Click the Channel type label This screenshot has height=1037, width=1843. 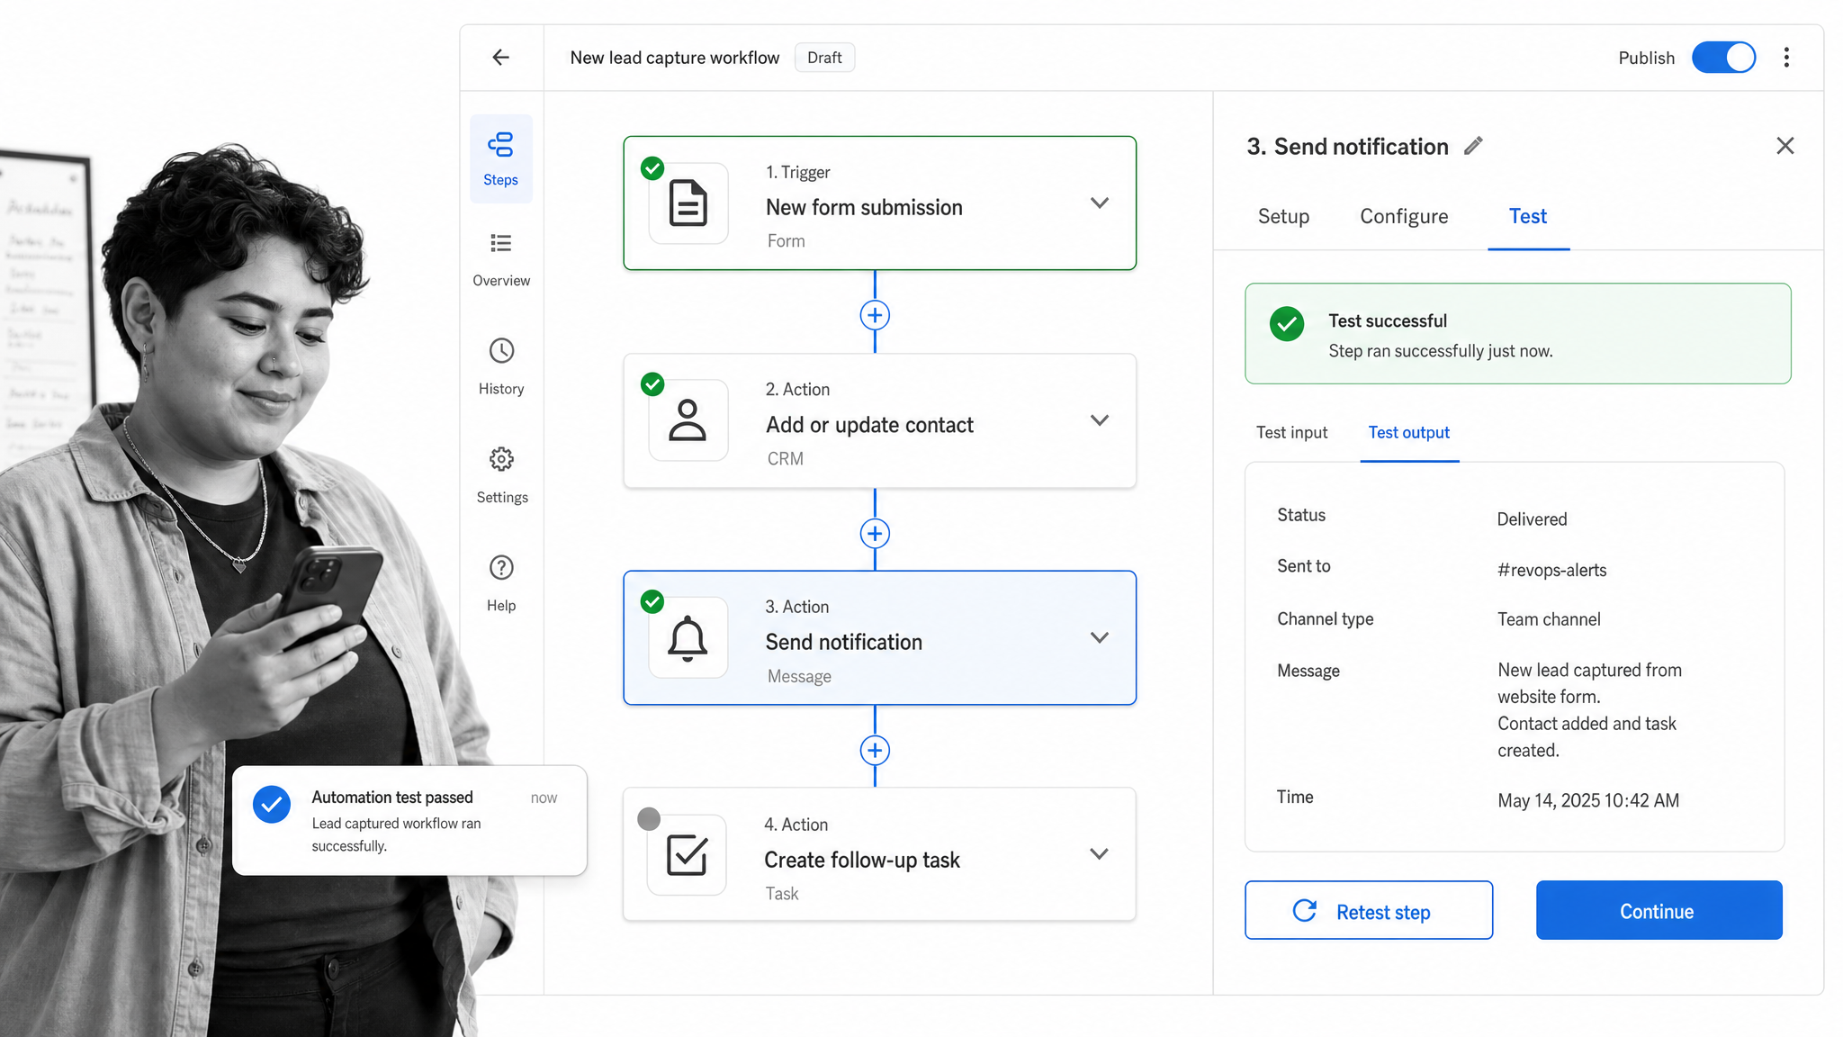click(1325, 619)
